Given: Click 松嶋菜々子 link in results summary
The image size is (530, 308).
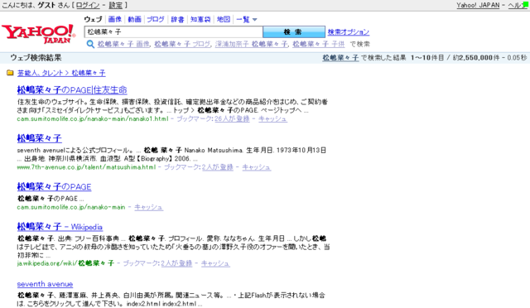Looking at the screenshot, I should 340,58.
